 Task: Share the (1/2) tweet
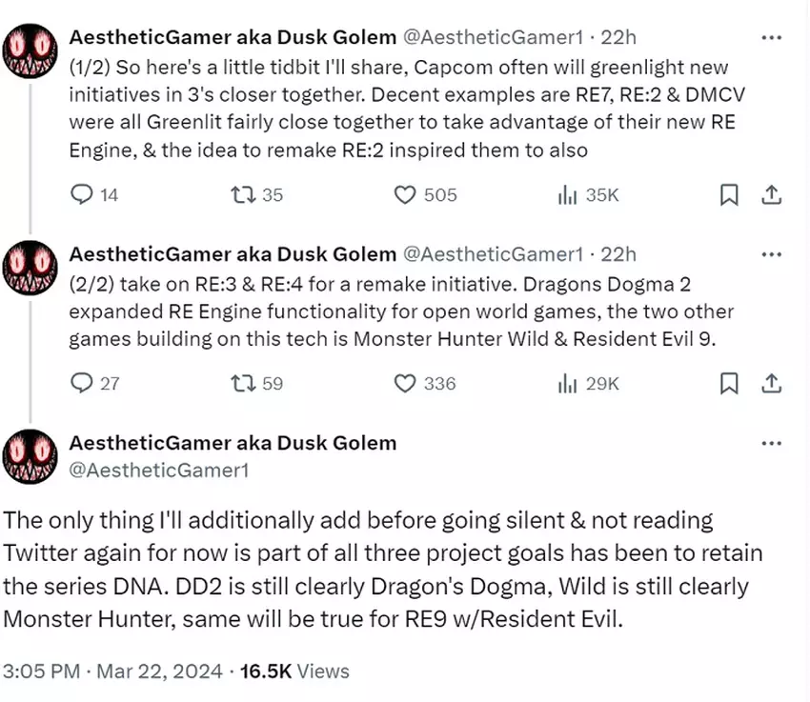773,195
